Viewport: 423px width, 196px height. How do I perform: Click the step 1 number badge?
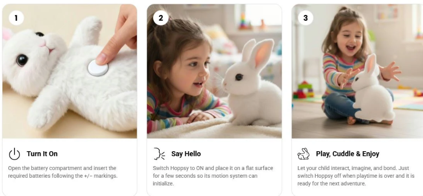coord(16,18)
